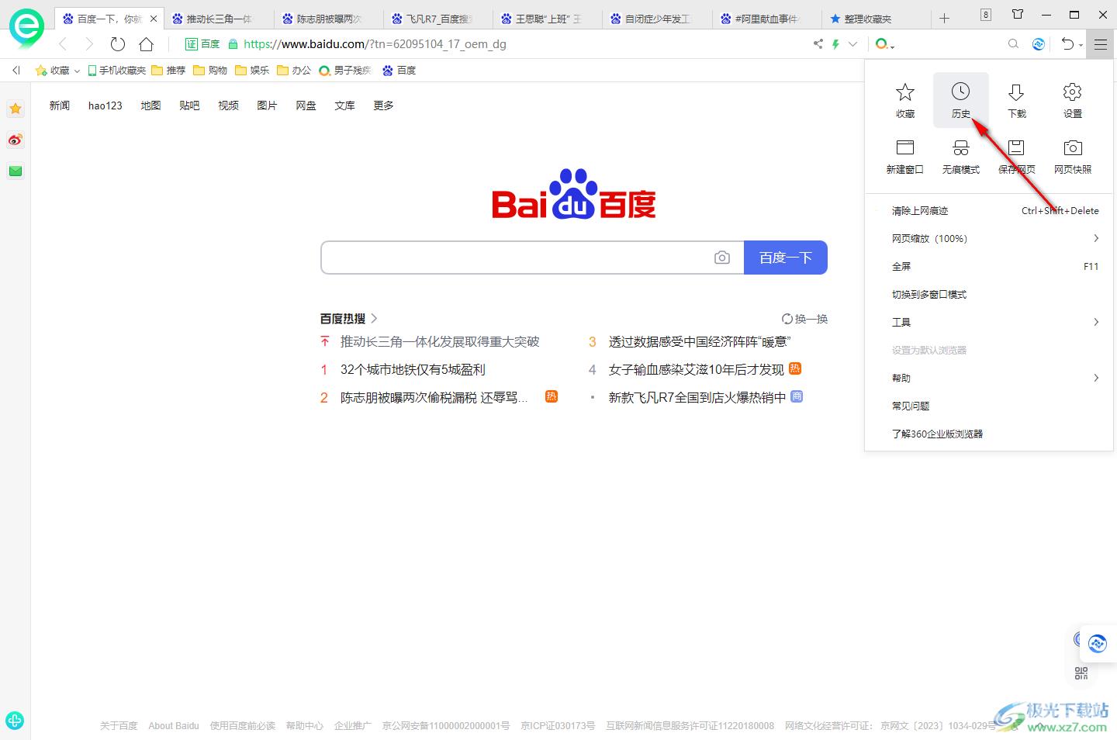
Task: Expand 百度热搜 chevron heading
Action: [x=374, y=318]
